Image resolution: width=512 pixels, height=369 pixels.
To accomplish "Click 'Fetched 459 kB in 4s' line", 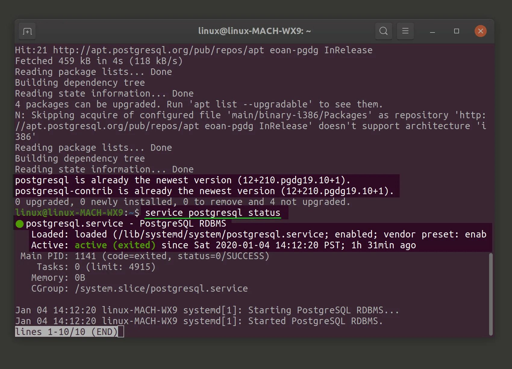I will 99,61.
